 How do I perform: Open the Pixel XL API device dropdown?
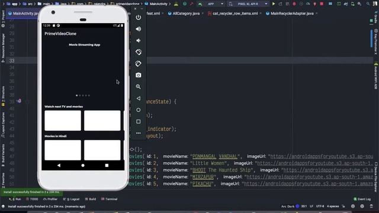coord(248,4)
